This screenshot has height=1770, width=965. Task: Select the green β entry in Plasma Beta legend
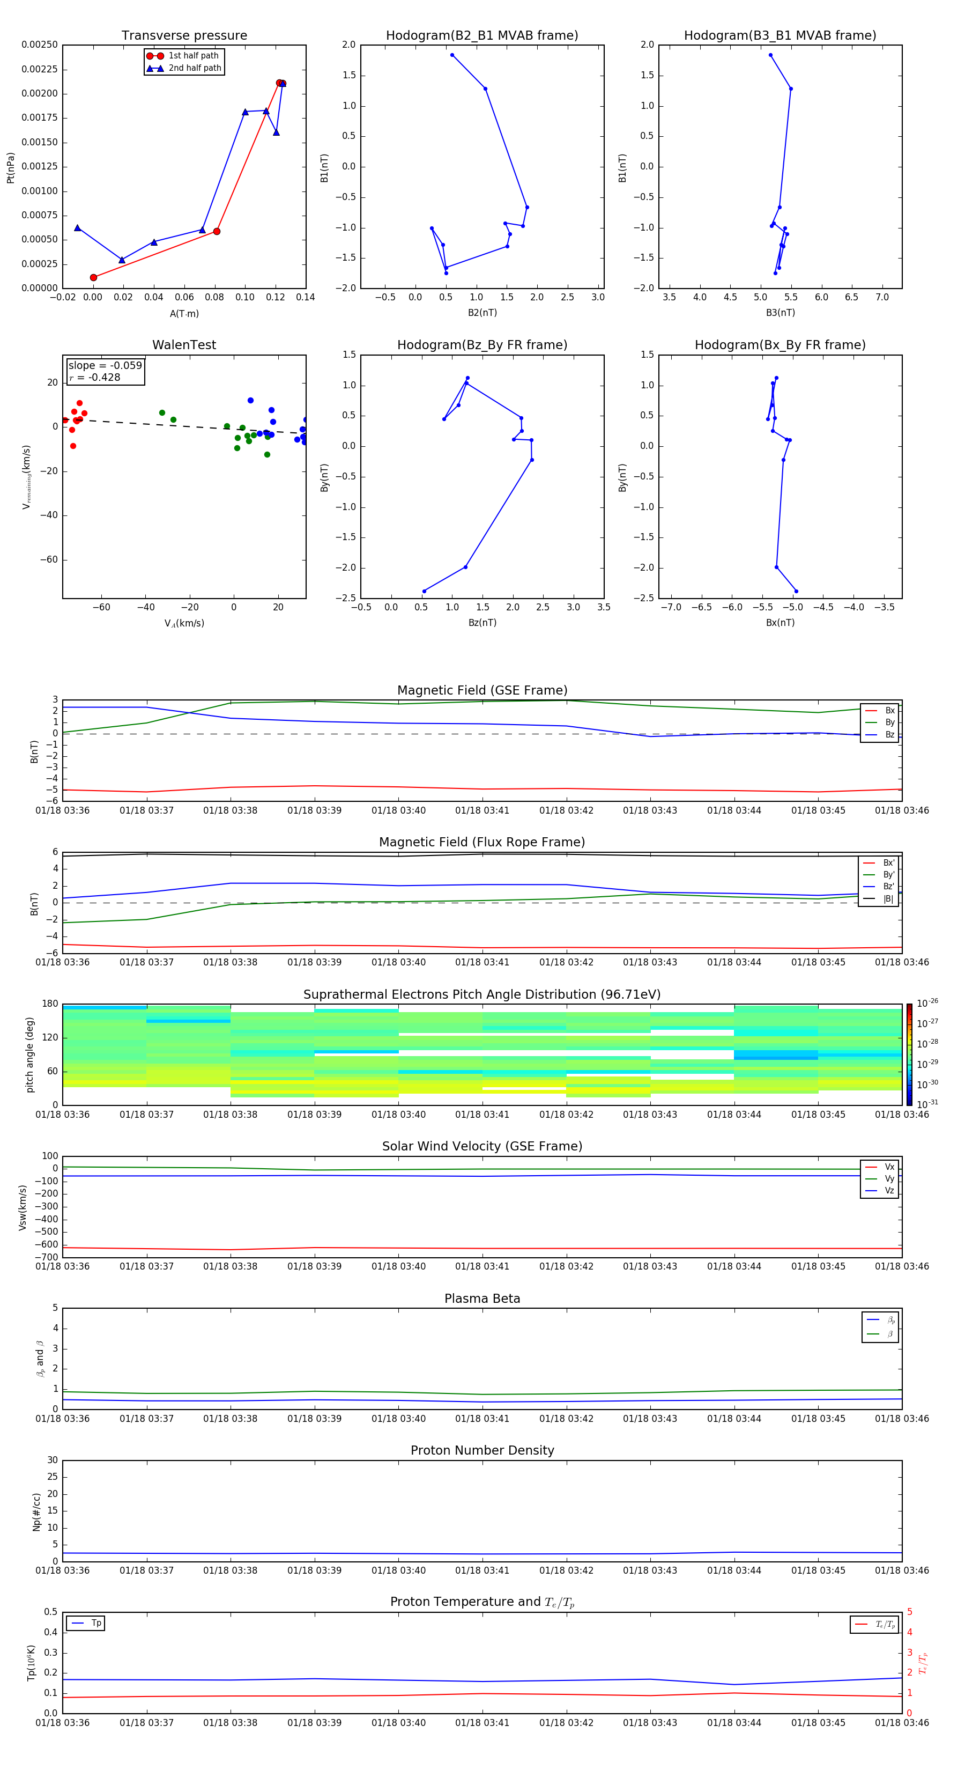click(880, 1334)
